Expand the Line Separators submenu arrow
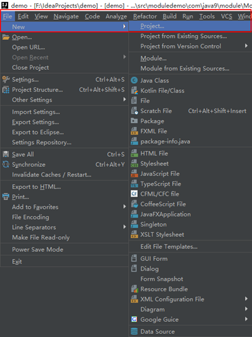Image resolution: width=252 pixels, height=337 pixels. click(x=124, y=227)
